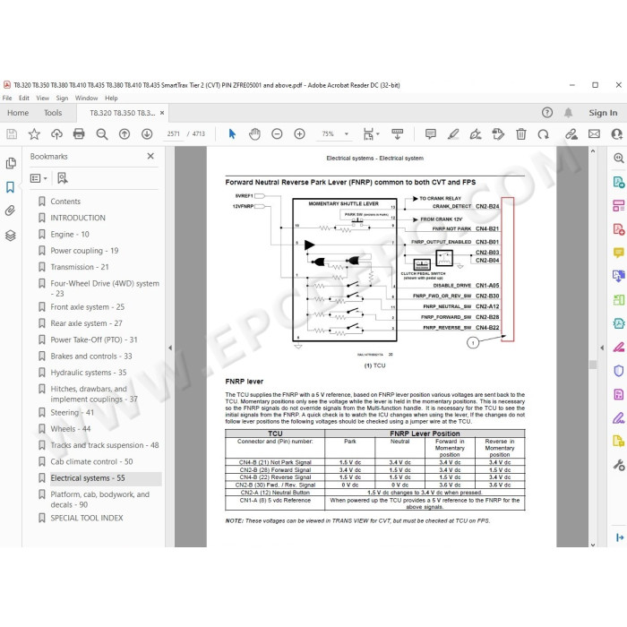Upload the file to cloud storage
The image size is (627, 627).
click(x=56, y=134)
